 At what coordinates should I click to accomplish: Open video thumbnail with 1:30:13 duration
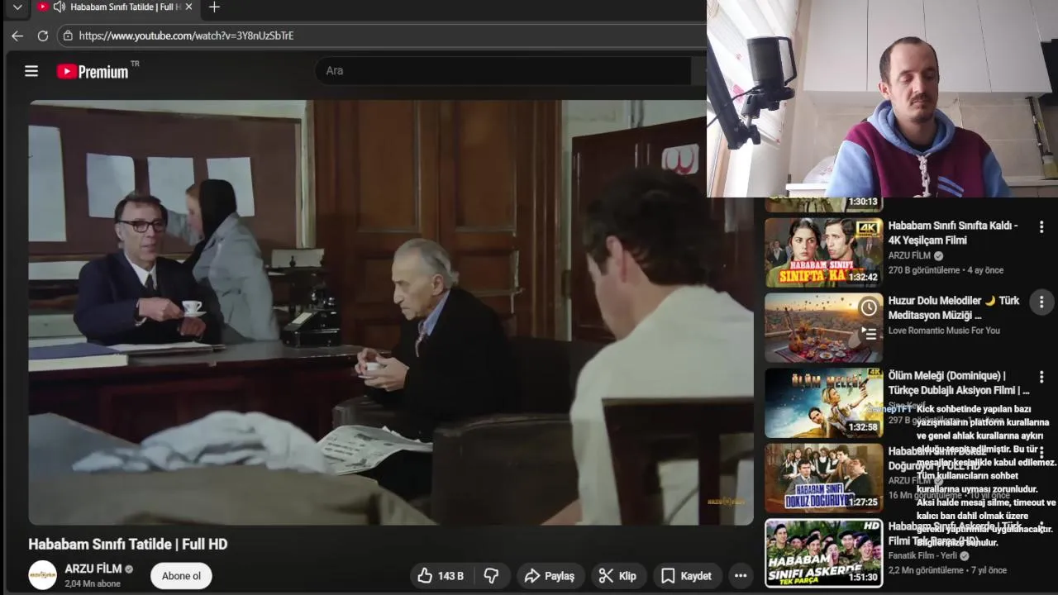point(823,204)
